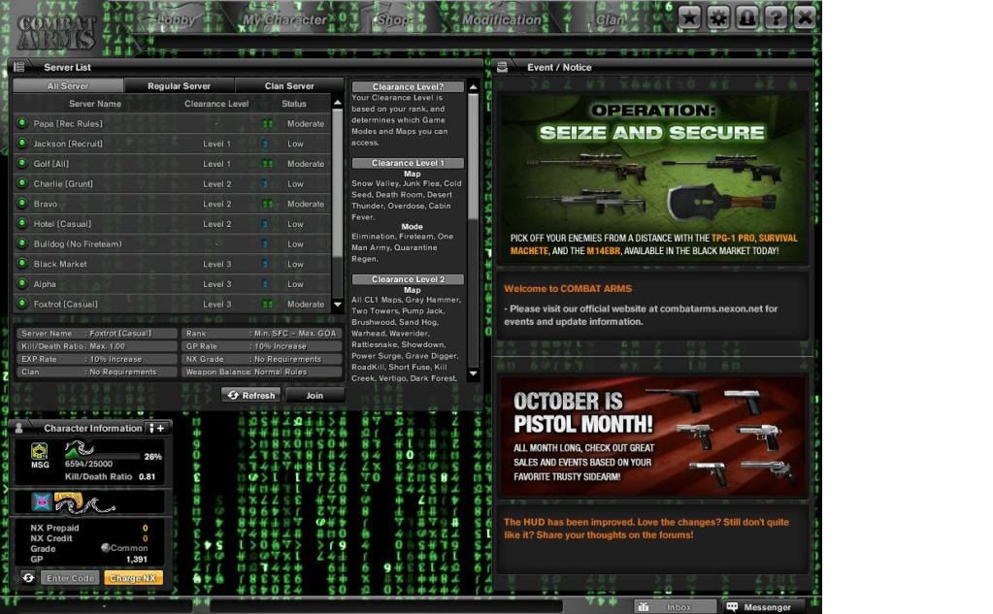Click the refresh icon beside Enter Code
The height and width of the screenshot is (614, 993).
pyautogui.click(x=28, y=578)
